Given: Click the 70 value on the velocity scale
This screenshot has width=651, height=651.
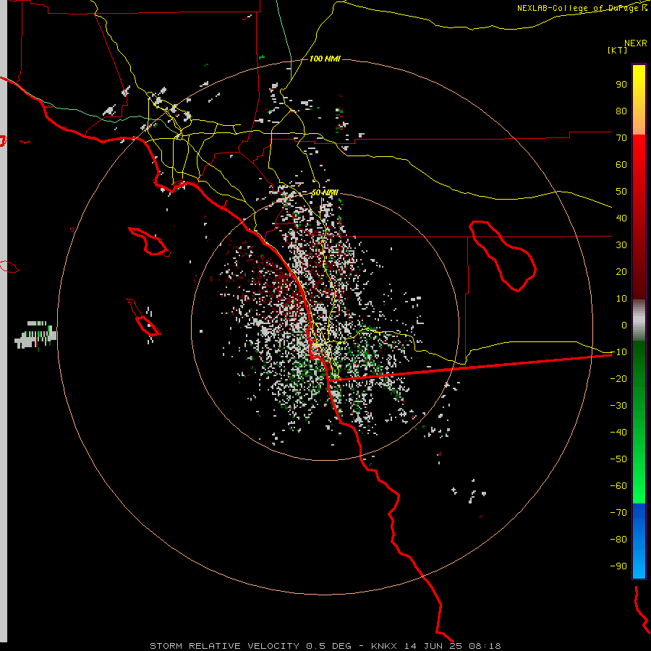Looking at the screenshot, I should point(621,138).
